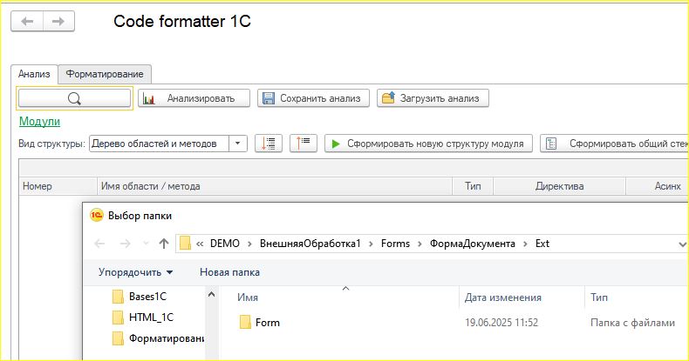Click the navigation pane scroll up arrow
This screenshot has height=361, width=689.
pos(211,294)
